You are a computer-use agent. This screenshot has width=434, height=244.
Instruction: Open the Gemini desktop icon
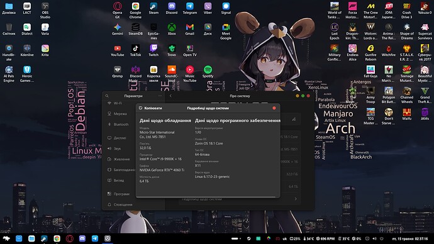[118, 30]
